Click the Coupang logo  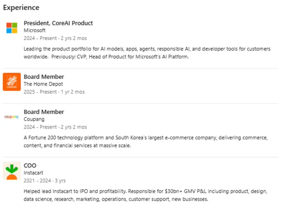pos(11,117)
